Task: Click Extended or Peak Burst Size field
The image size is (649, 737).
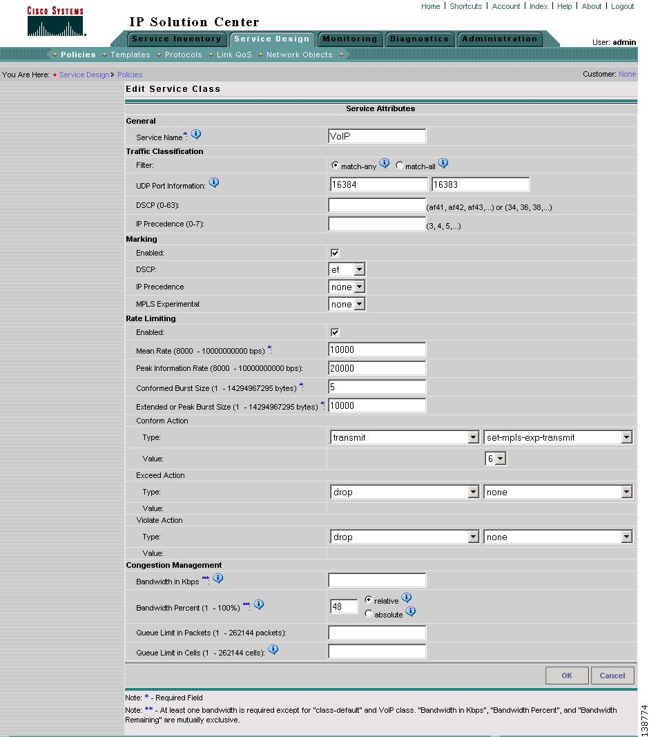Action: pos(377,405)
